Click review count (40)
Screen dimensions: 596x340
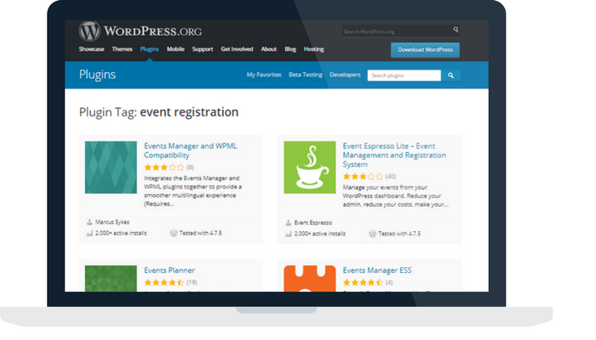(390, 177)
